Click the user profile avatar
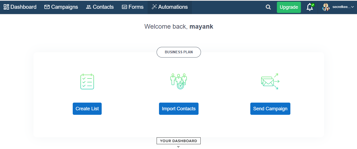This screenshot has width=357, height=149. point(326,7)
